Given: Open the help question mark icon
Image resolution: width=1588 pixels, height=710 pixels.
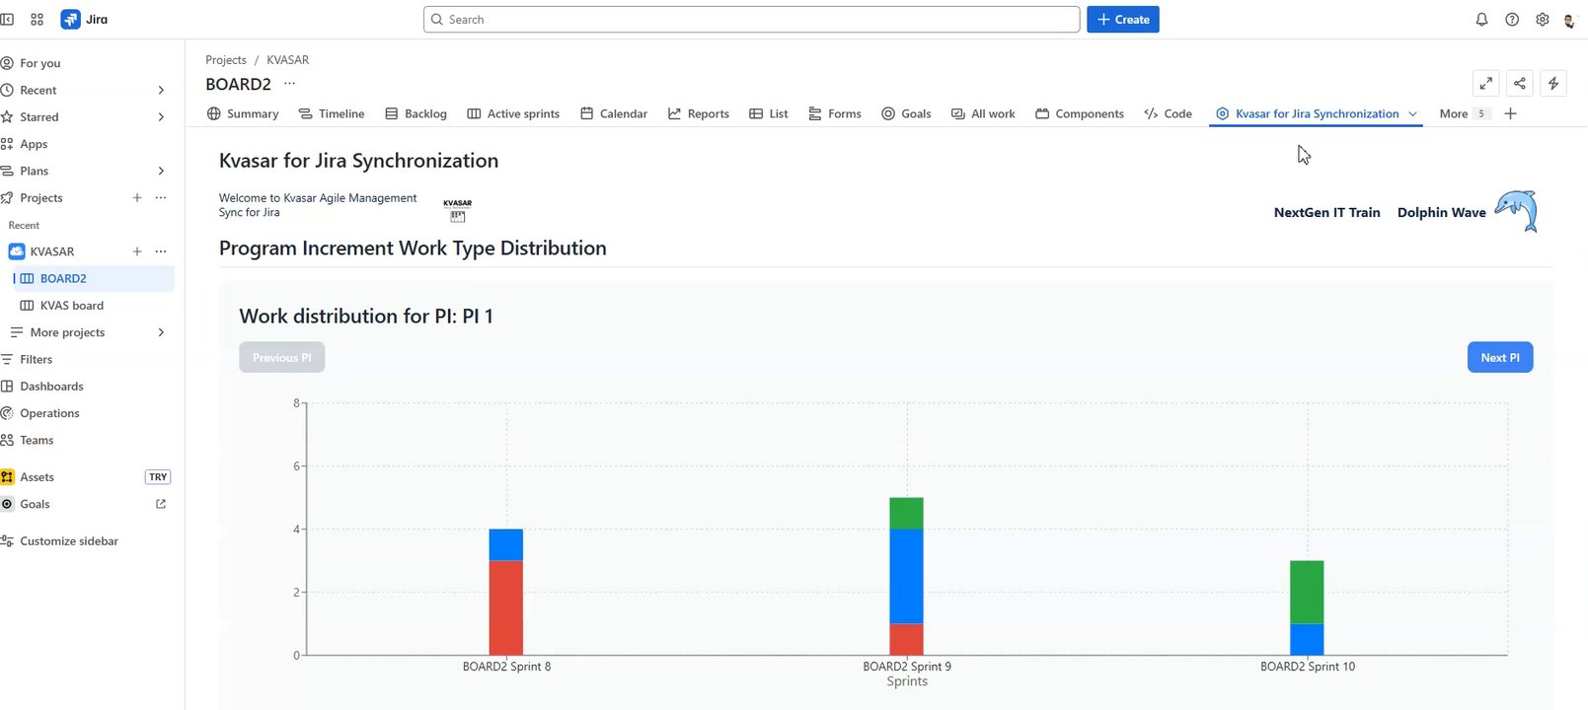Looking at the screenshot, I should click(x=1512, y=20).
